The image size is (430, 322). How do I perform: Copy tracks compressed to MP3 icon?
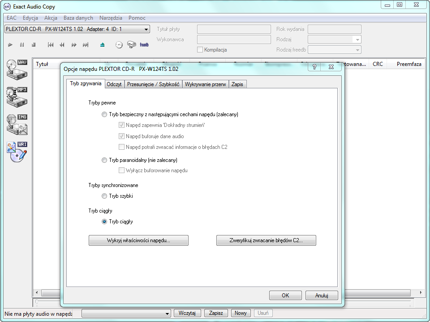[17, 97]
